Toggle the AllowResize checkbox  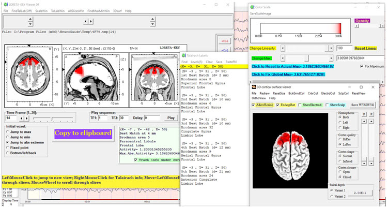(254, 105)
